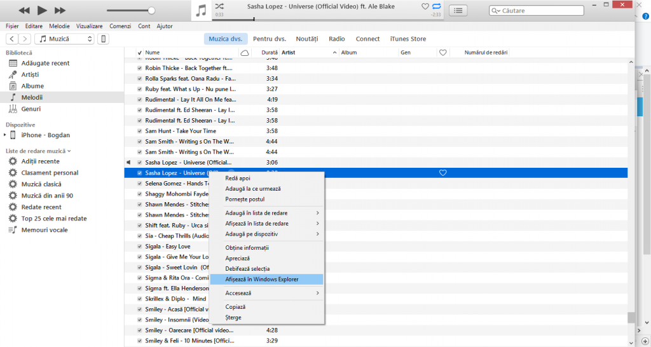651x347 pixels.
Task: Click heart column header icon
Action: (x=442, y=53)
